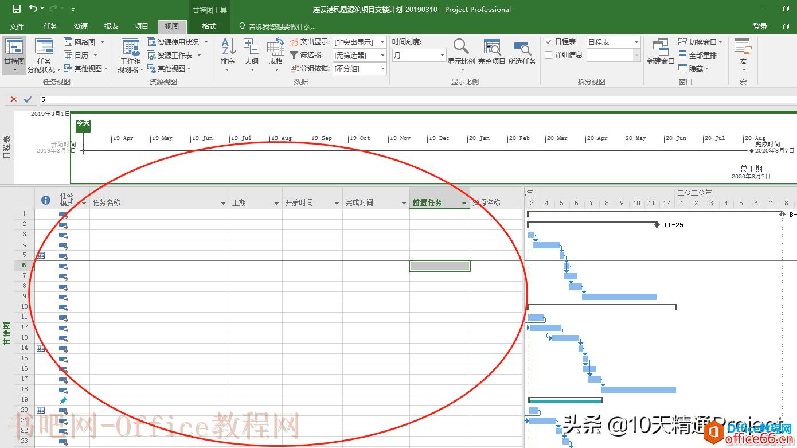Undo the last action
Viewport: 797px width, 448px height.
pyautogui.click(x=33, y=9)
